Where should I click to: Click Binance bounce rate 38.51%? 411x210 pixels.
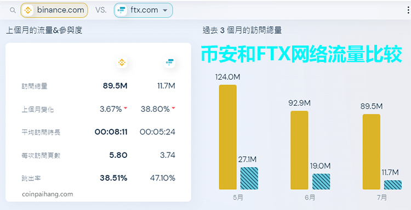pos(113,178)
